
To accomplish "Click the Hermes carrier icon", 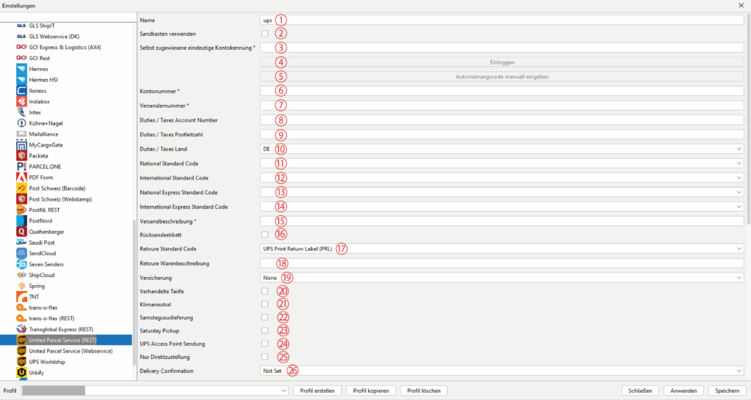I will click(21, 69).
